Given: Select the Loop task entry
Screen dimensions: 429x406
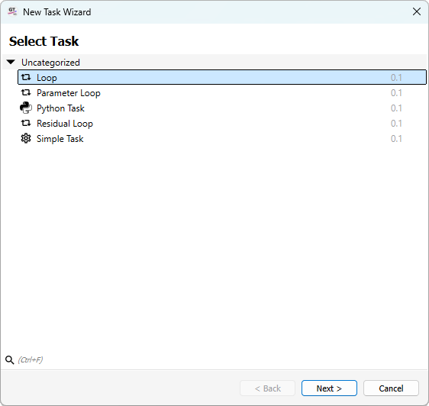Looking at the screenshot, I should click(x=222, y=77).
